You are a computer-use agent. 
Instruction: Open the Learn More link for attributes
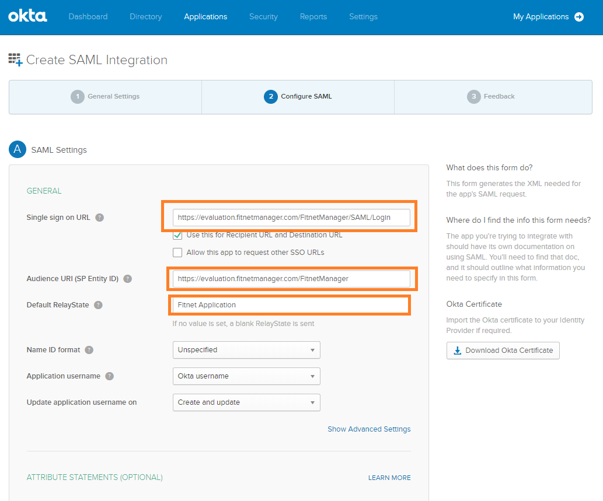coord(389,478)
